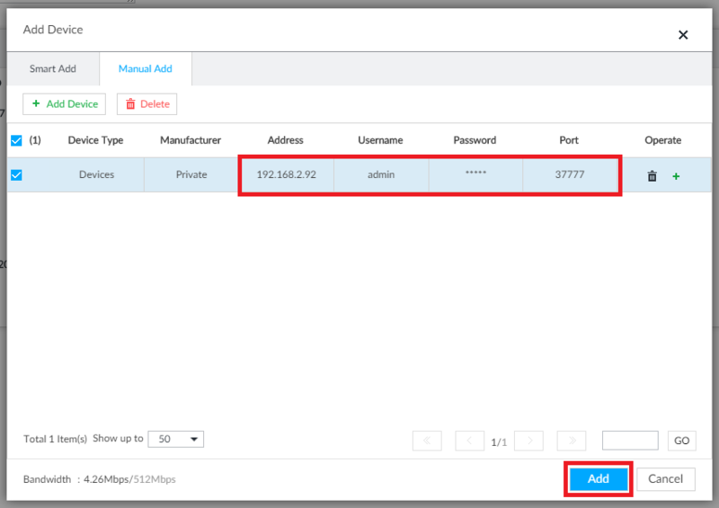Click the Private manufacturer cell
The width and height of the screenshot is (719, 508).
pos(191,174)
